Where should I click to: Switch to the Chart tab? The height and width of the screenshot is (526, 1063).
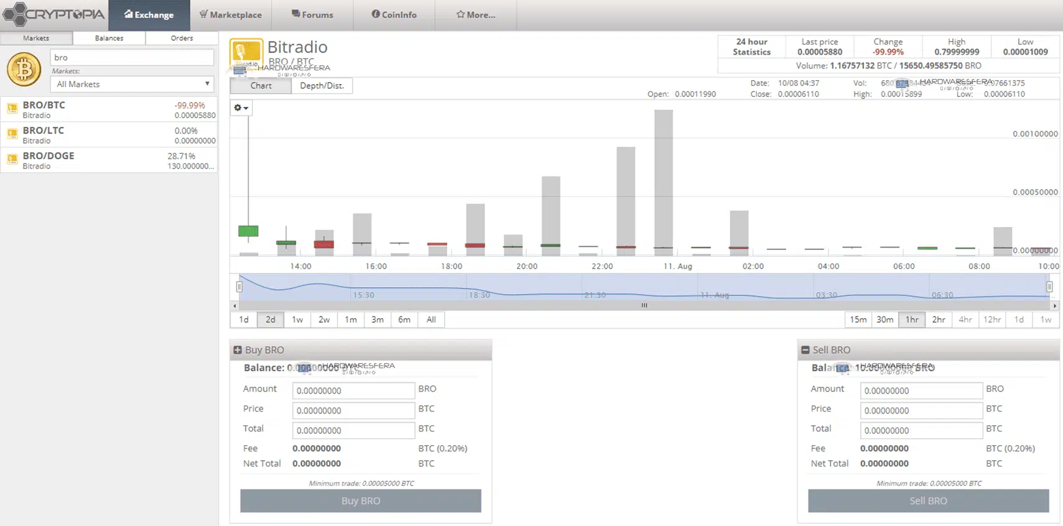(261, 86)
